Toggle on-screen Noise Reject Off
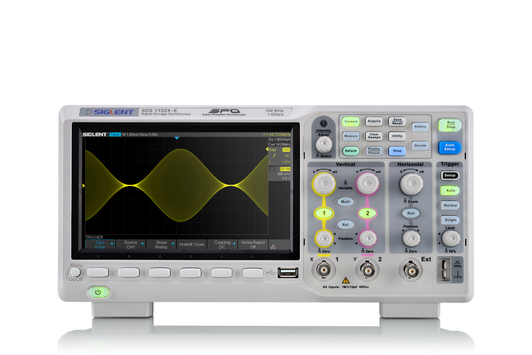Viewport: 532px width, 355px height. coord(253,245)
